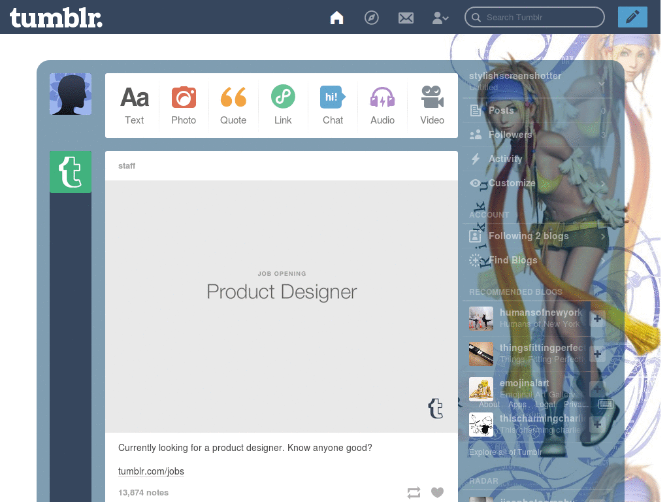Screen dimensions: 669x502
Task: Open the Activity sidebar item
Action: click(x=537, y=159)
